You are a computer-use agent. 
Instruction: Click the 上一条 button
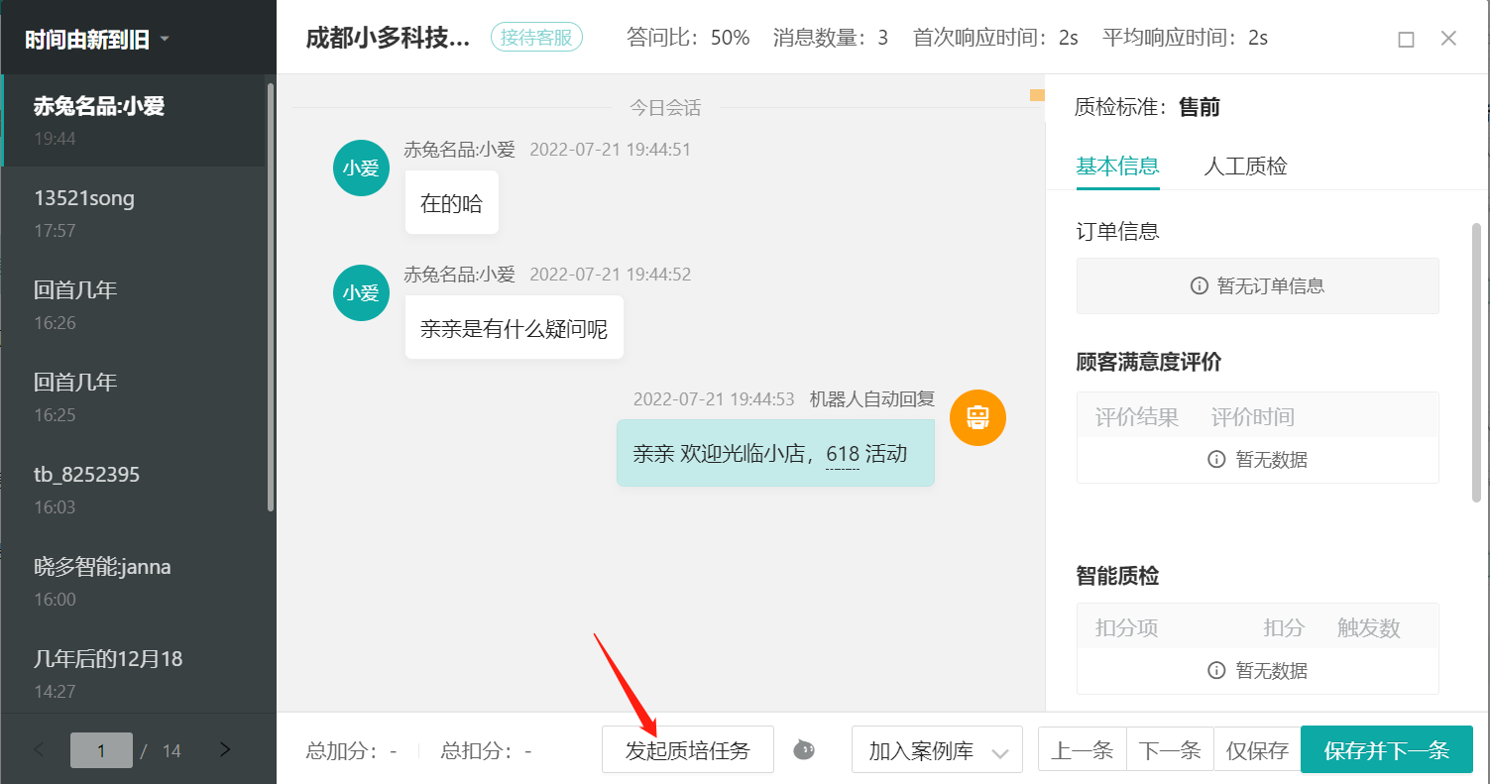(x=1082, y=750)
